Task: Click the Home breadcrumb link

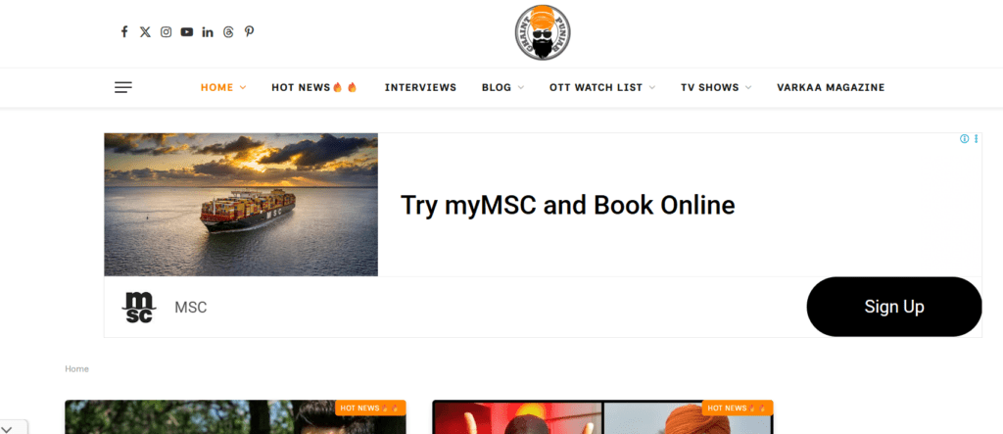Action: pyautogui.click(x=76, y=369)
